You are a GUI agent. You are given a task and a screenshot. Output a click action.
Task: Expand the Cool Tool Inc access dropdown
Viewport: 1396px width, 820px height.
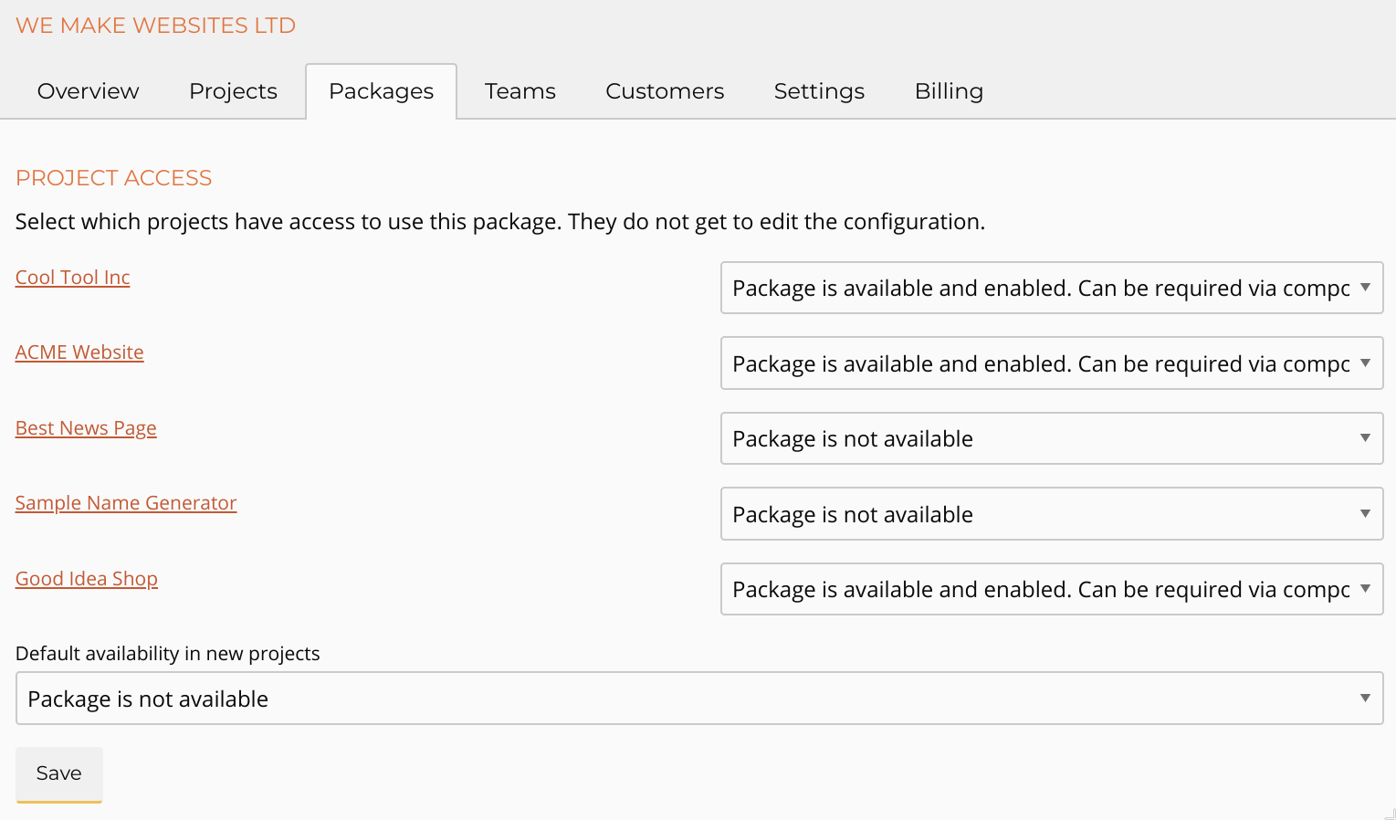1052,289
